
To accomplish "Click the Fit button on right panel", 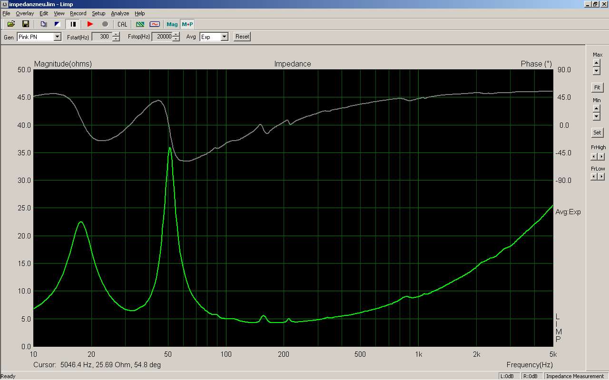I will [x=597, y=88].
